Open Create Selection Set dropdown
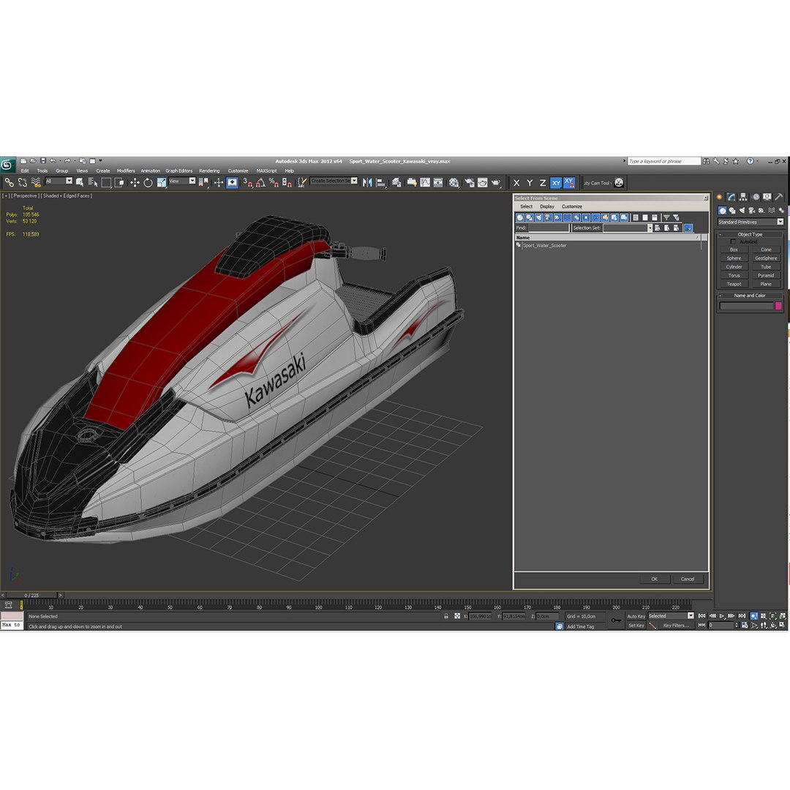Screen dimensions: 790x790 (334, 181)
